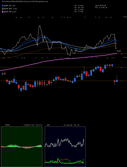Click the 'Pre V: 1.394 M' volume text
The height and width of the screenshot is (167, 127).
click(x=101, y=8)
